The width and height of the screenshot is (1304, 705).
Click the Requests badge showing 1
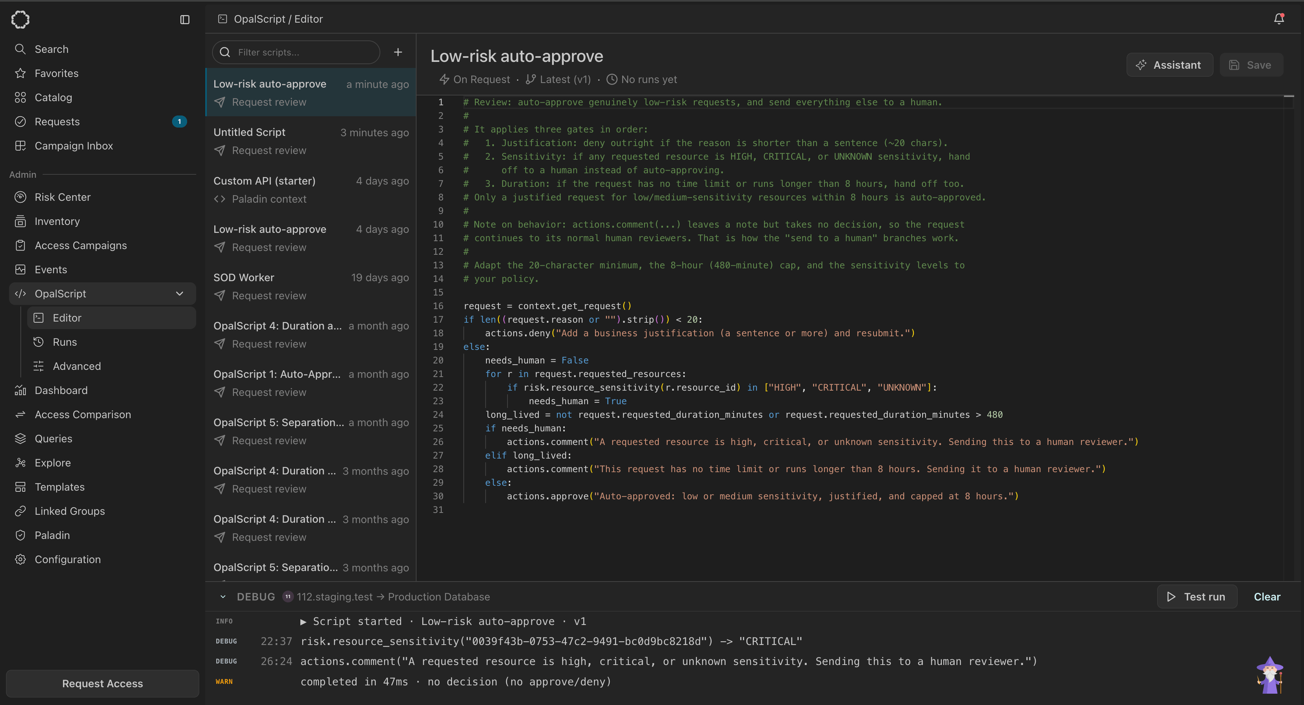click(x=179, y=122)
